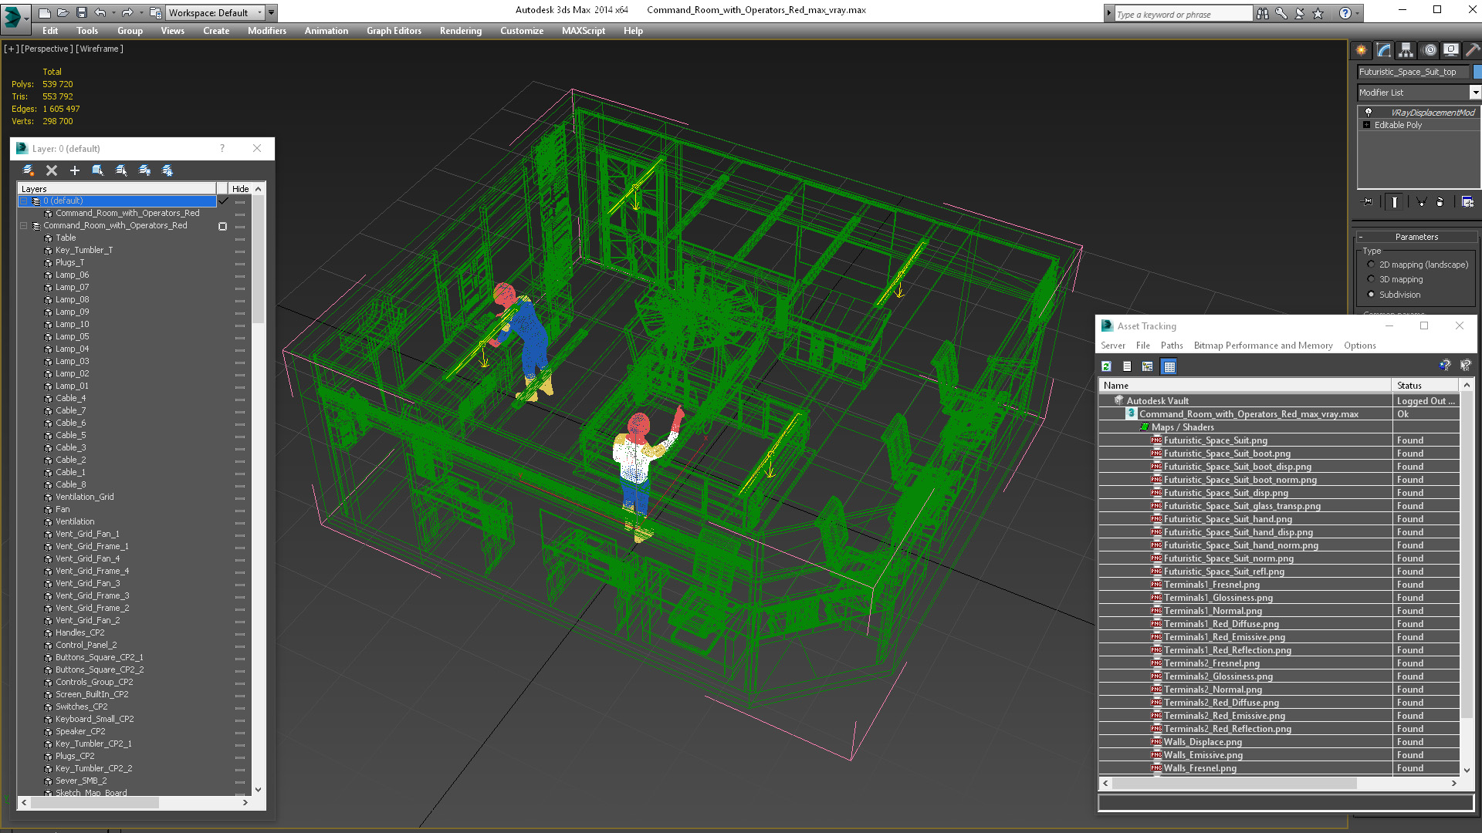Click Select Highlighted Objects and Layers icon

[98, 170]
